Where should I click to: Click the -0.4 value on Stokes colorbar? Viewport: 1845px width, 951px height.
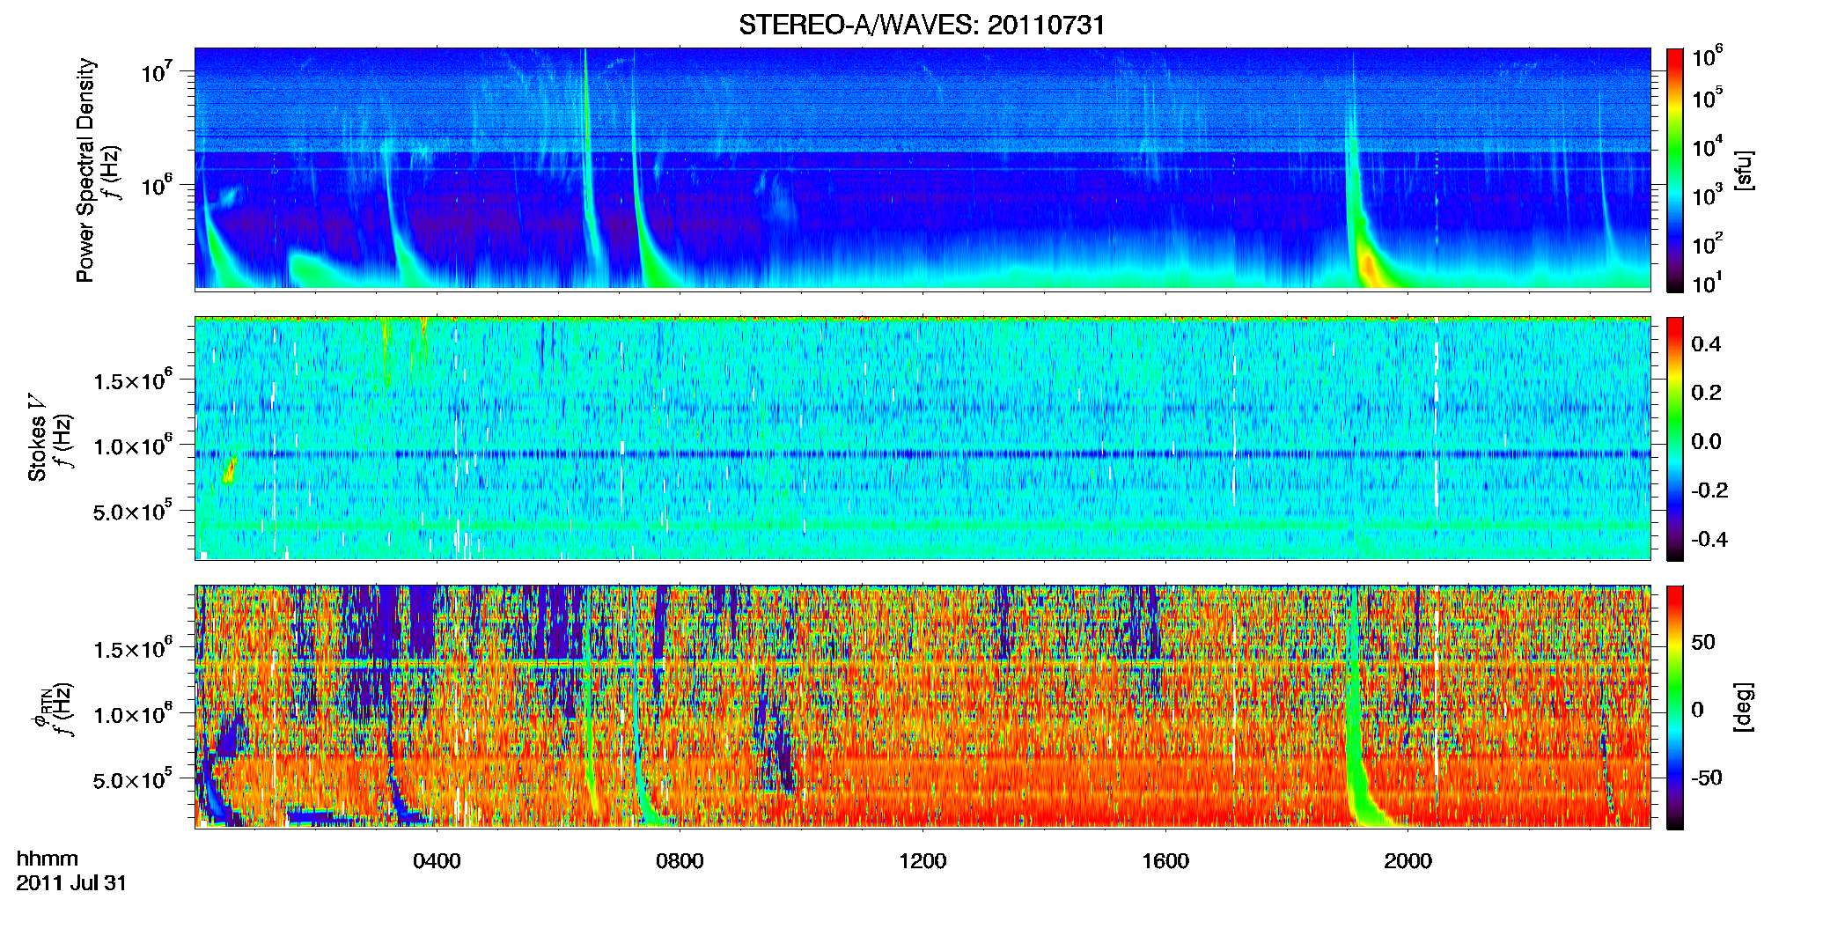pyautogui.click(x=1709, y=539)
